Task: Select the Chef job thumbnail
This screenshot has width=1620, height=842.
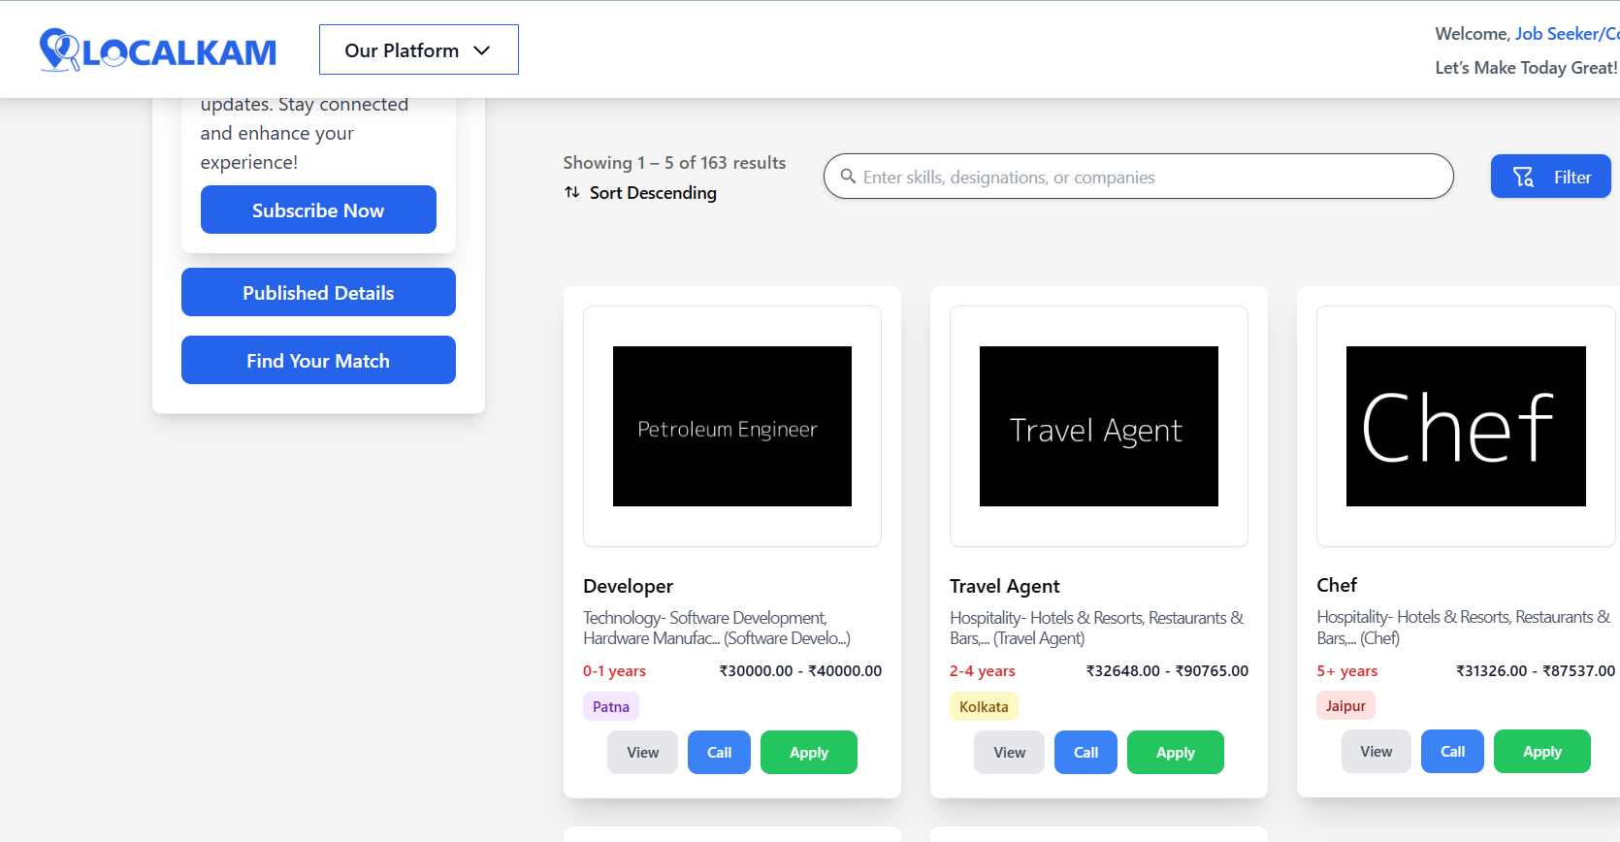Action: (1465, 426)
